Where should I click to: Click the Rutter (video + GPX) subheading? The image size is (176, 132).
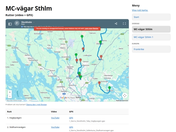(19, 15)
